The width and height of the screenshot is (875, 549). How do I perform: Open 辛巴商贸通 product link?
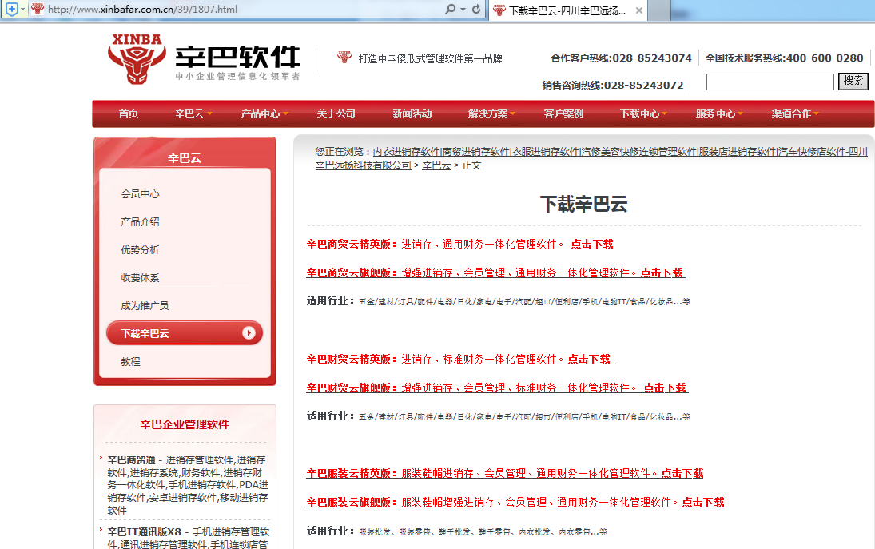(x=131, y=460)
